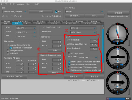The height and width of the screenshot is (100, 132).
Task: Switch to the Analyze tab
Action: [x=94, y=21]
